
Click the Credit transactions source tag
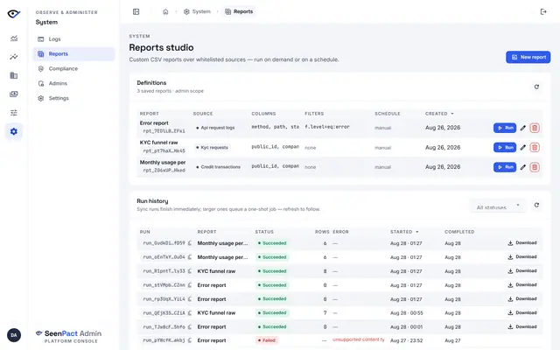tap(218, 167)
